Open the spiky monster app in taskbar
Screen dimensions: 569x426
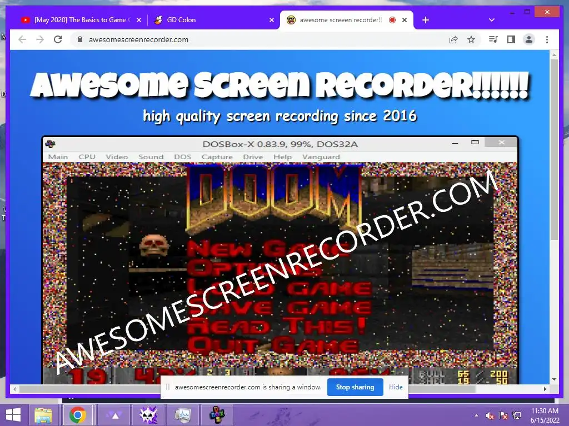click(x=148, y=415)
